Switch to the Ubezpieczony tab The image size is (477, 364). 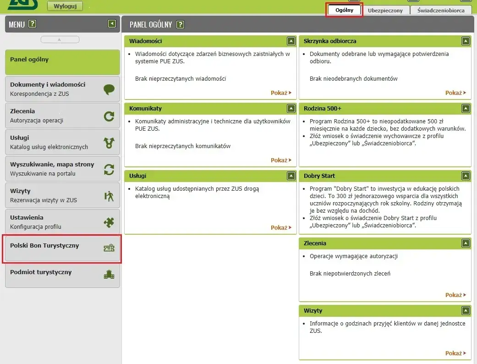(x=385, y=11)
